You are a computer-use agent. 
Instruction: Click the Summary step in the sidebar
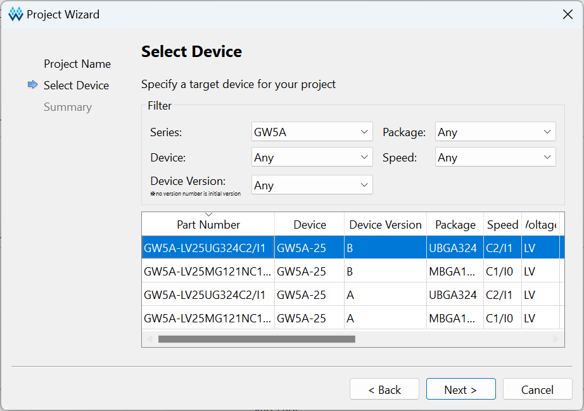coord(68,107)
